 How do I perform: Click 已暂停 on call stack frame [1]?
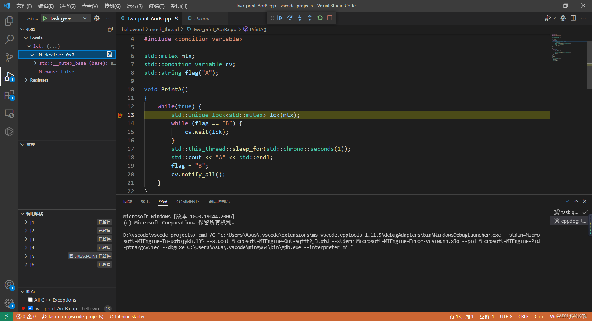coord(105,222)
